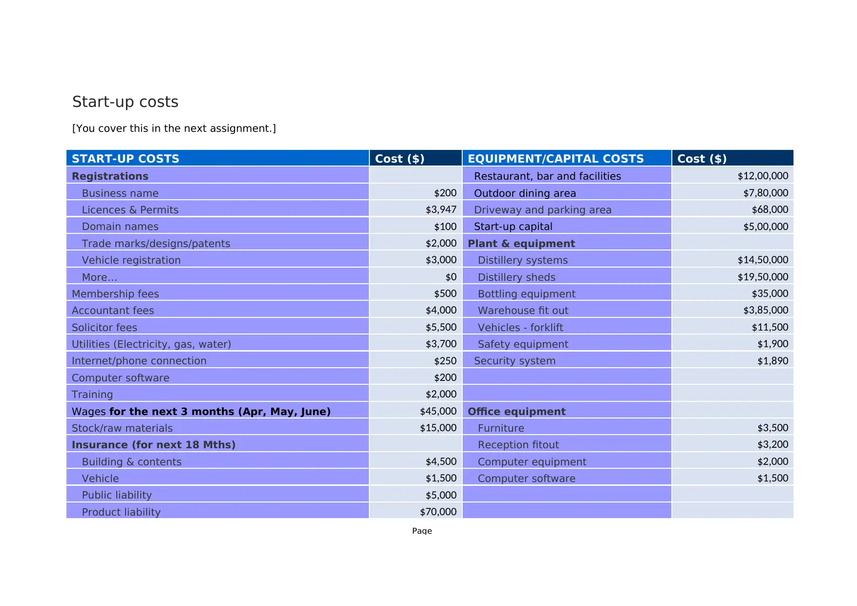Click the Outdoor dining area row
The image size is (857, 606).
[525, 193]
